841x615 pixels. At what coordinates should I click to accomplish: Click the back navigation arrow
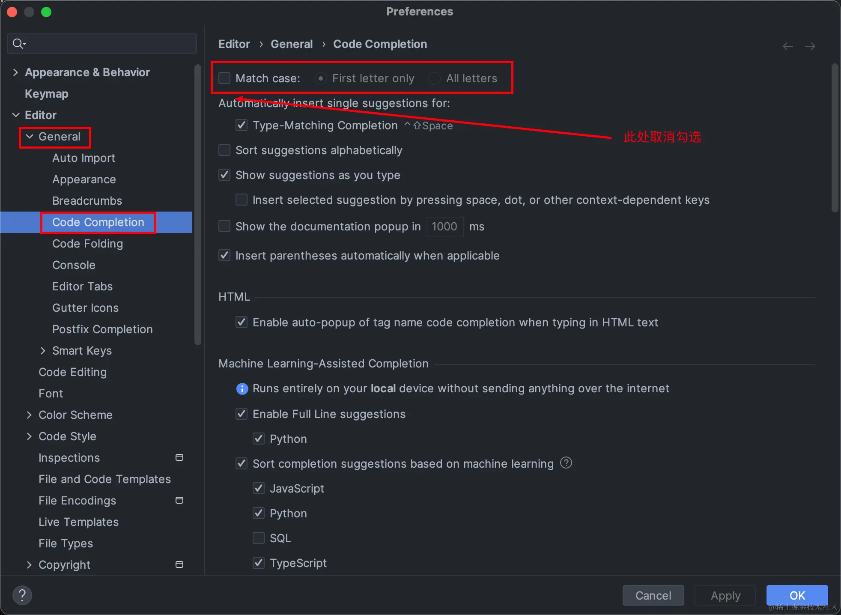pyautogui.click(x=787, y=46)
